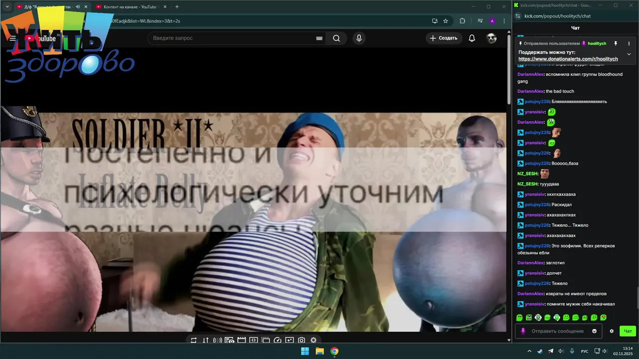This screenshot has width=639, height=359.
Task: Pick the heart-eyes green emote
Action: (604, 318)
